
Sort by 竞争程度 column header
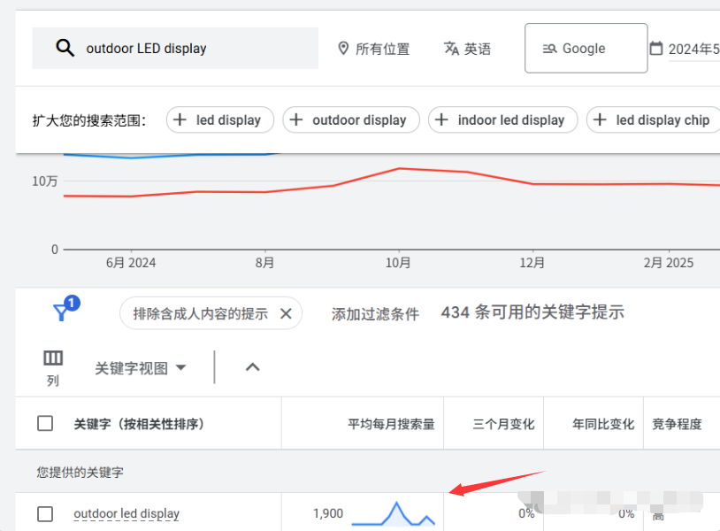click(677, 424)
